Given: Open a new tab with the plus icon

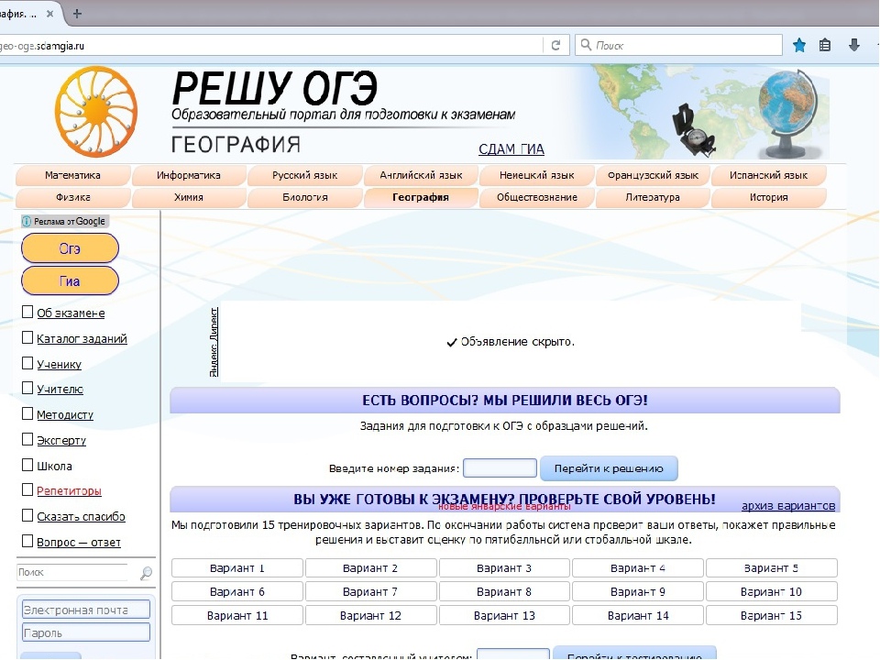Looking at the screenshot, I should point(77,14).
